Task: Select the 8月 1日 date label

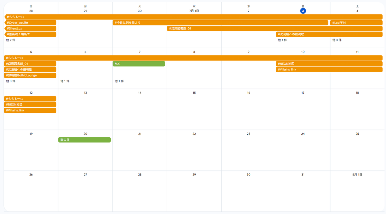Action: pyautogui.click(x=357, y=175)
